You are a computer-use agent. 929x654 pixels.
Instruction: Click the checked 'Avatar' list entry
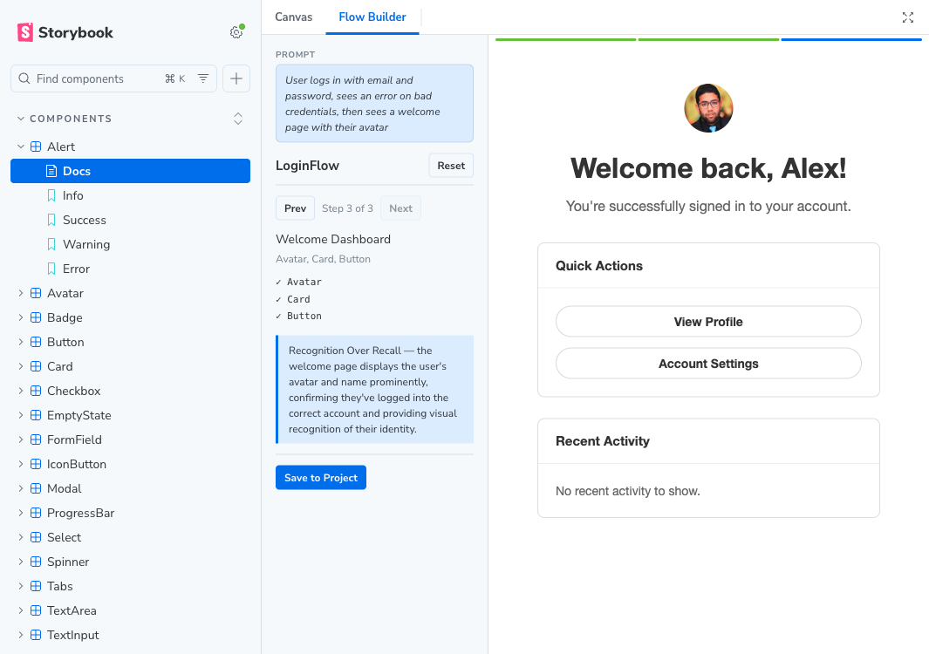(298, 282)
